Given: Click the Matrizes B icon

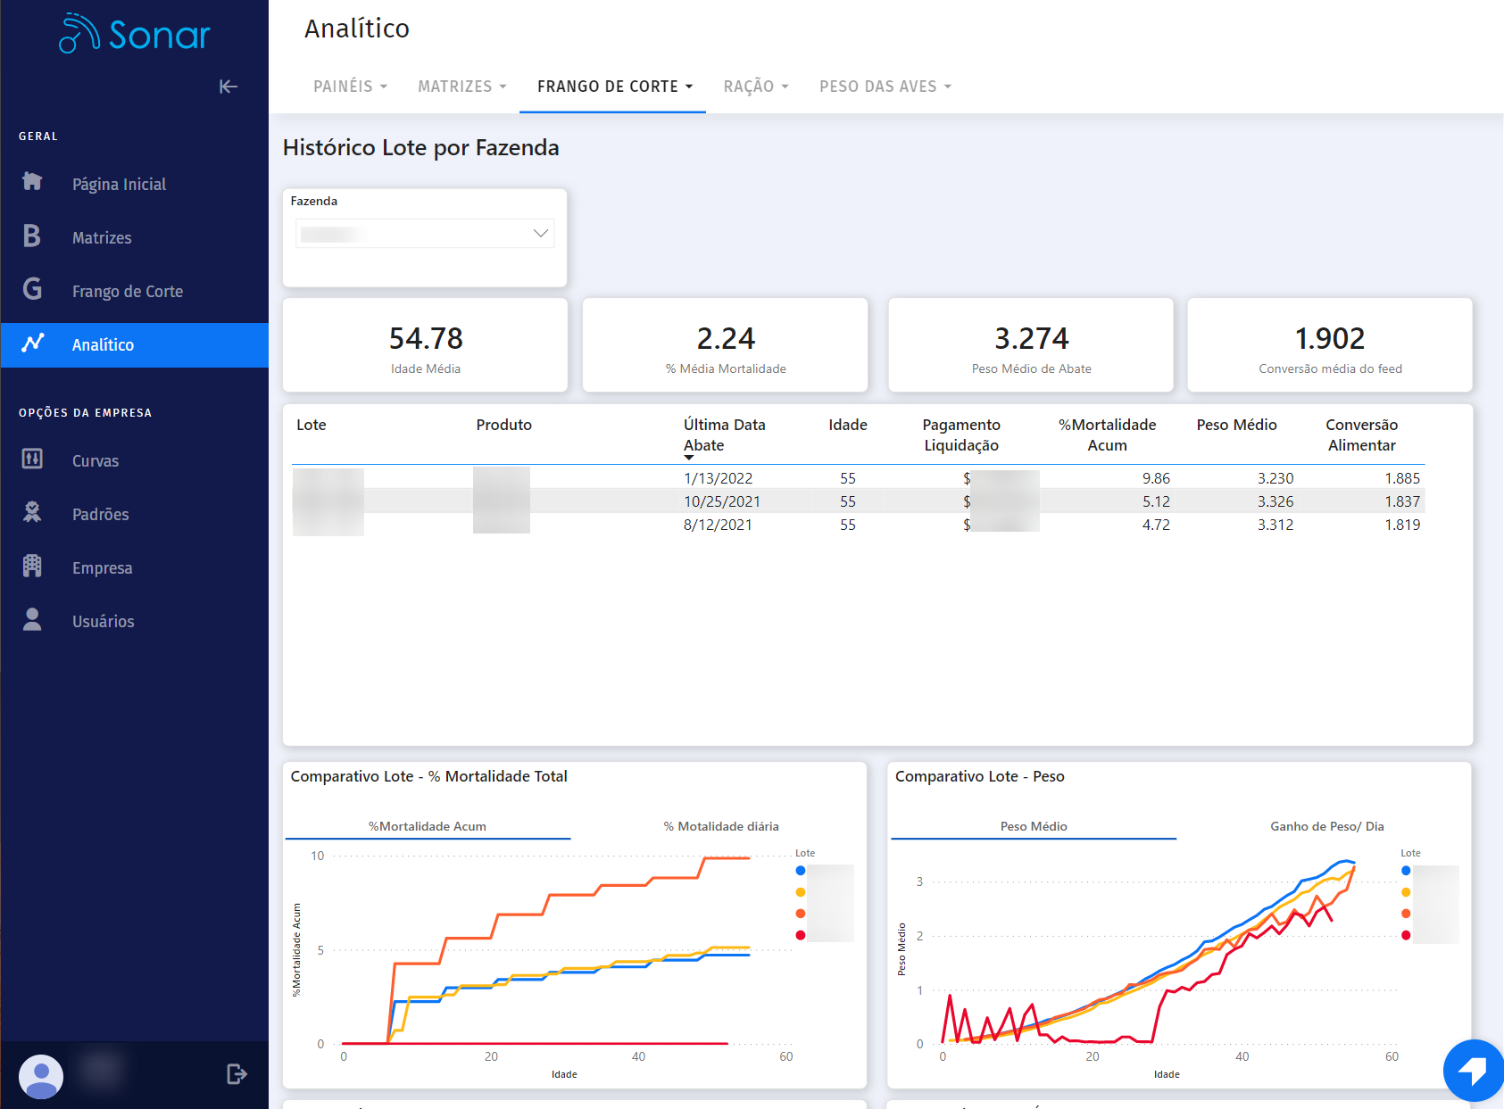Looking at the screenshot, I should tap(32, 236).
